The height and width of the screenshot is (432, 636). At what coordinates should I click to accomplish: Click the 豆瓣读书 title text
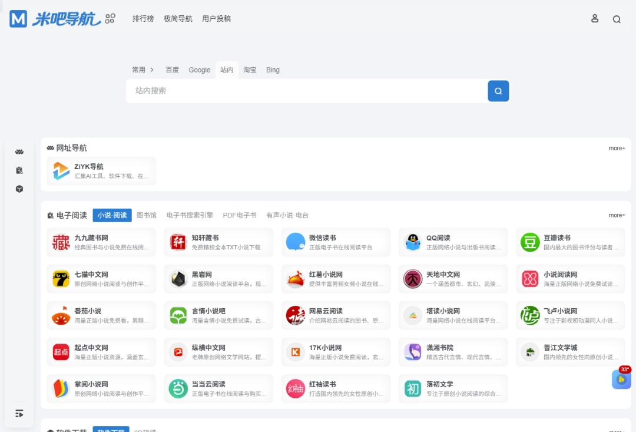[557, 238]
